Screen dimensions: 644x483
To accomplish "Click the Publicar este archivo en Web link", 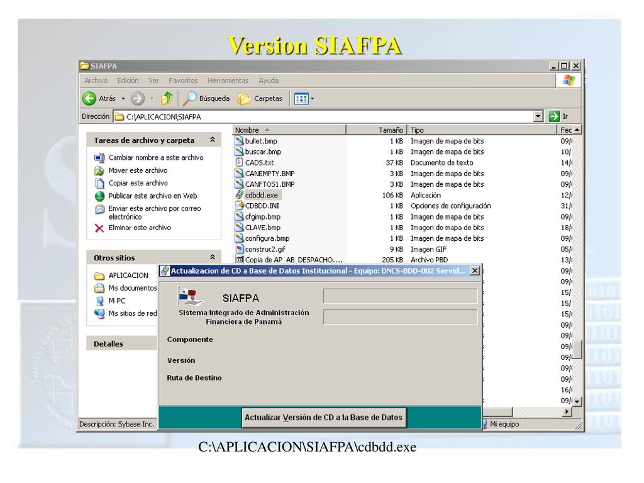I will (x=153, y=196).
